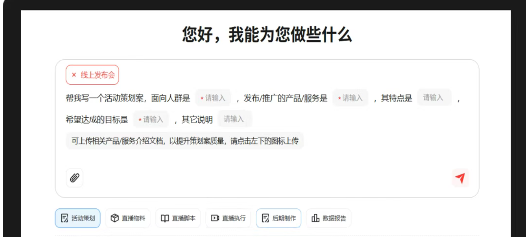Select the 直播执行 video icon
526x237 pixels.
216,218
